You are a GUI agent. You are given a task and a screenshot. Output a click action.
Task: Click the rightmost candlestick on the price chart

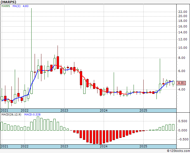tap(173, 83)
